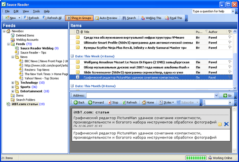Viewport: 239px width, 162px height.
Task: Select The New York Times feed
Action: click(x=46, y=74)
